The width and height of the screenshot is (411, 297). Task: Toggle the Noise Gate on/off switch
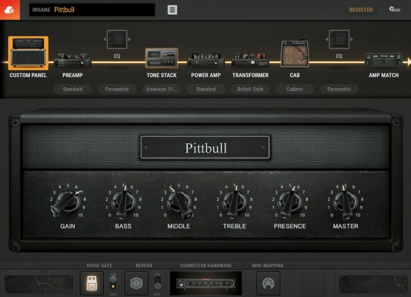tap(113, 282)
